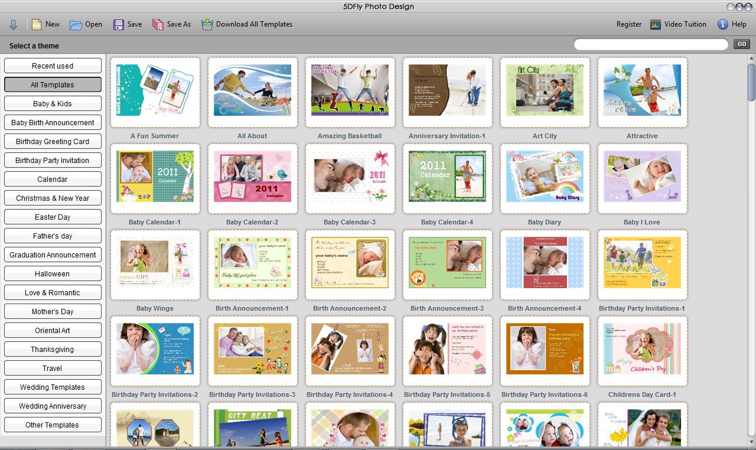Browse Other Templates category
756x450 pixels.
click(x=53, y=425)
